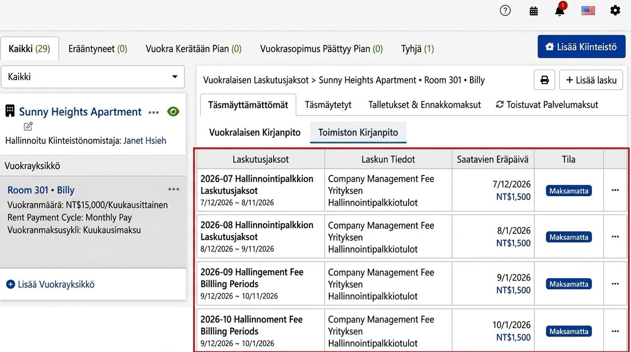631x352 pixels.
Task: Click the NT$1,500 amount due 8/1/2026
Action: pos(514,243)
